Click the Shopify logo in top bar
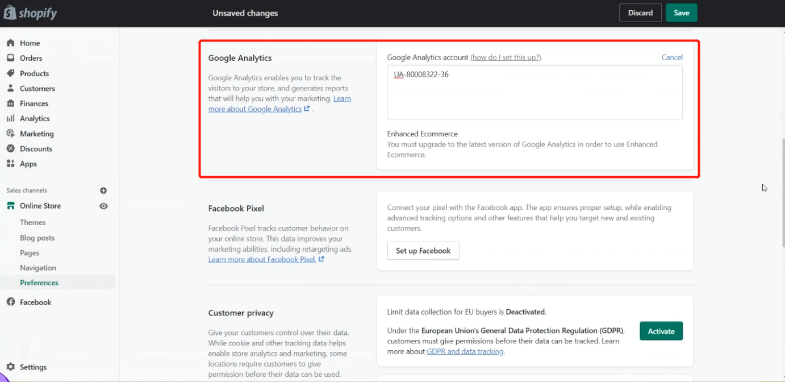Screen dimensions: 785x382 click(31, 13)
